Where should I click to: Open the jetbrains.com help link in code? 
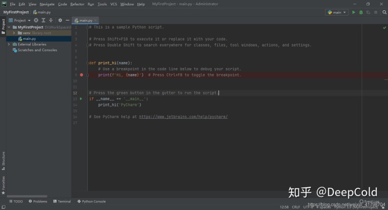(183, 117)
